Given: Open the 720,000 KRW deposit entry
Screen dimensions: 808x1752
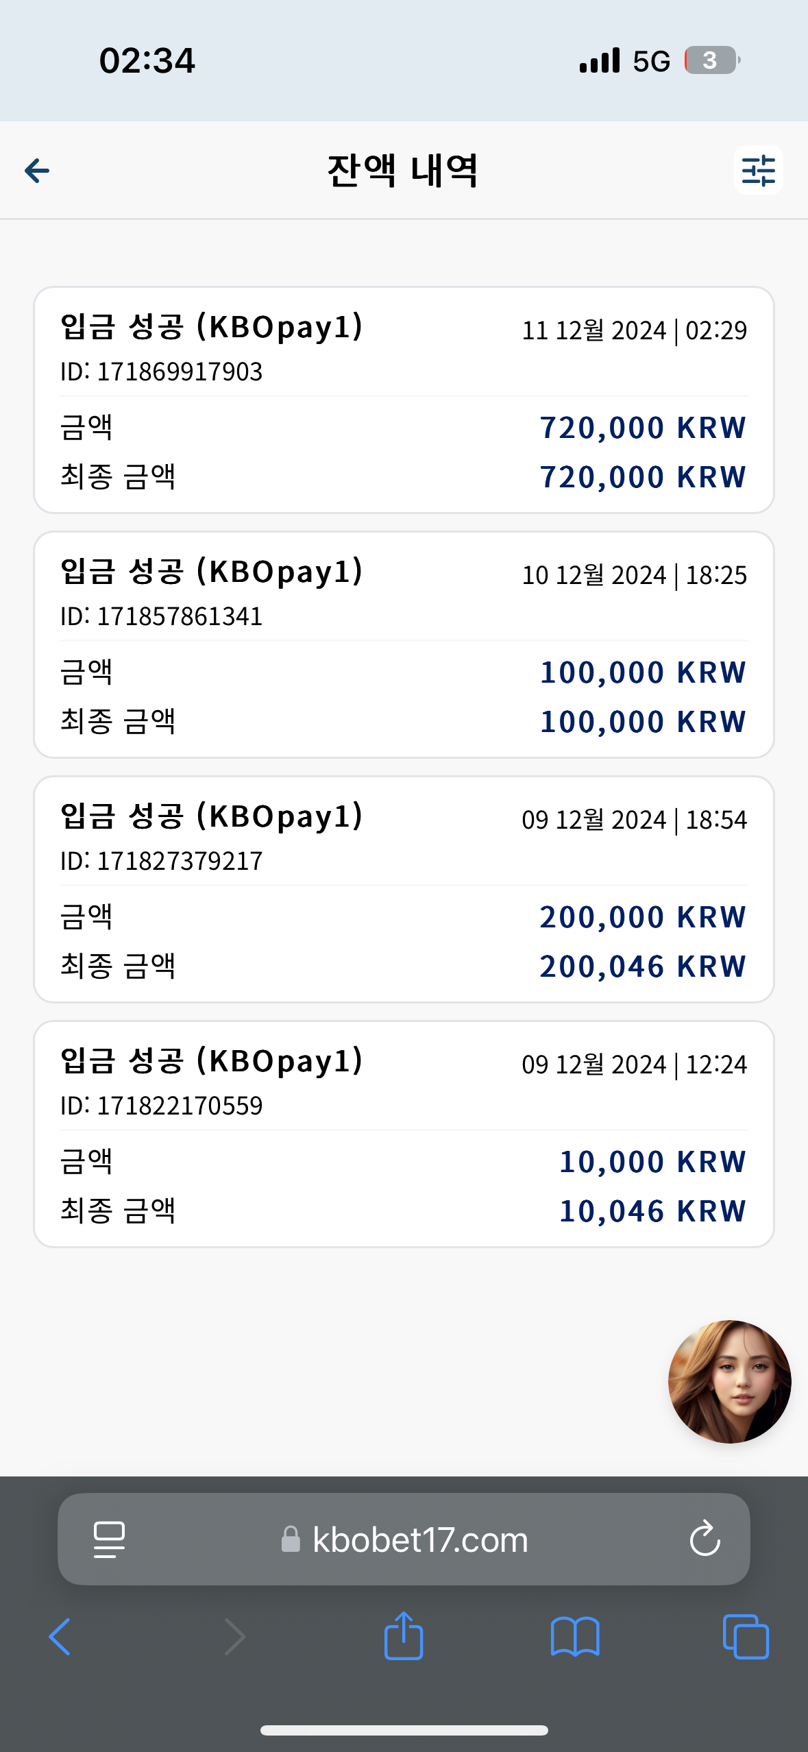Looking at the screenshot, I should (404, 400).
